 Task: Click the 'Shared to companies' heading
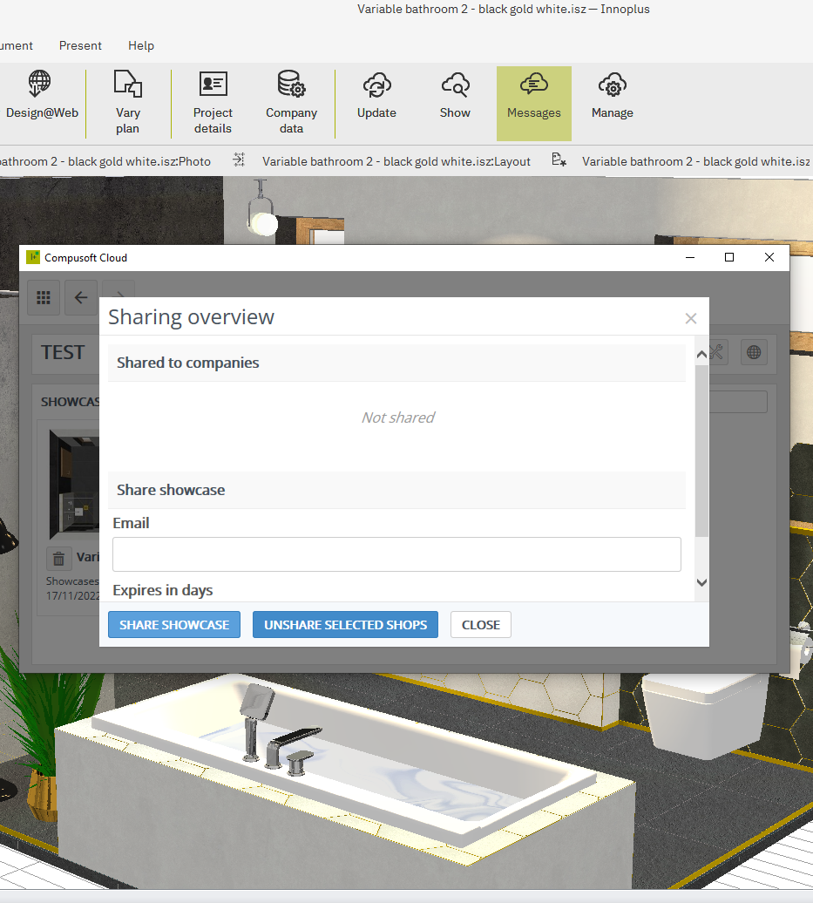click(187, 363)
